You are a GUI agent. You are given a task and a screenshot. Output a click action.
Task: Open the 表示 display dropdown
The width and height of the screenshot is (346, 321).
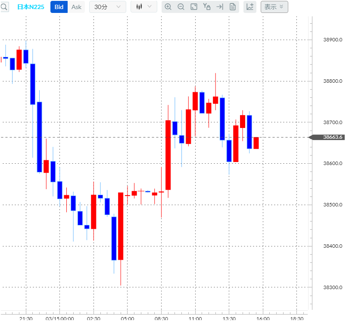coord(274,7)
